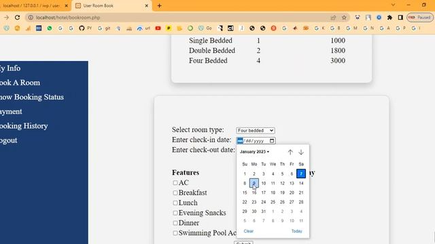
Task: Open the panda extension icon
Action: pyautogui.click(x=358, y=18)
